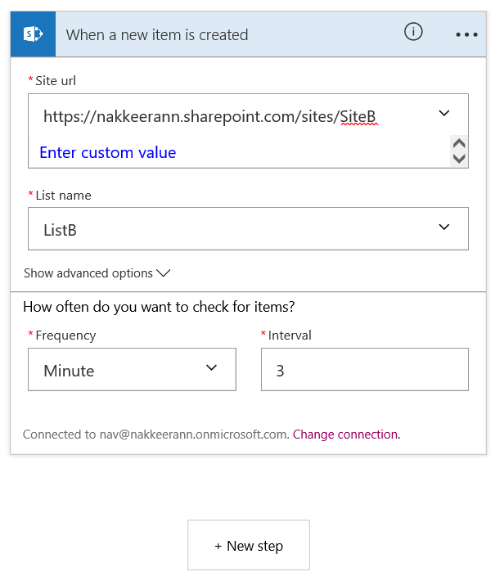Screen dimensions: 495x572
Task: Open the ellipsis menu on the trigger card
Action: (x=466, y=34)
